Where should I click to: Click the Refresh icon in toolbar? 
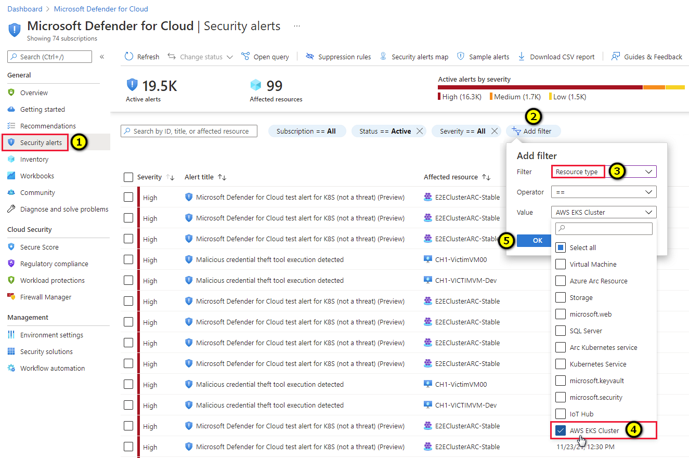(129, 57)
